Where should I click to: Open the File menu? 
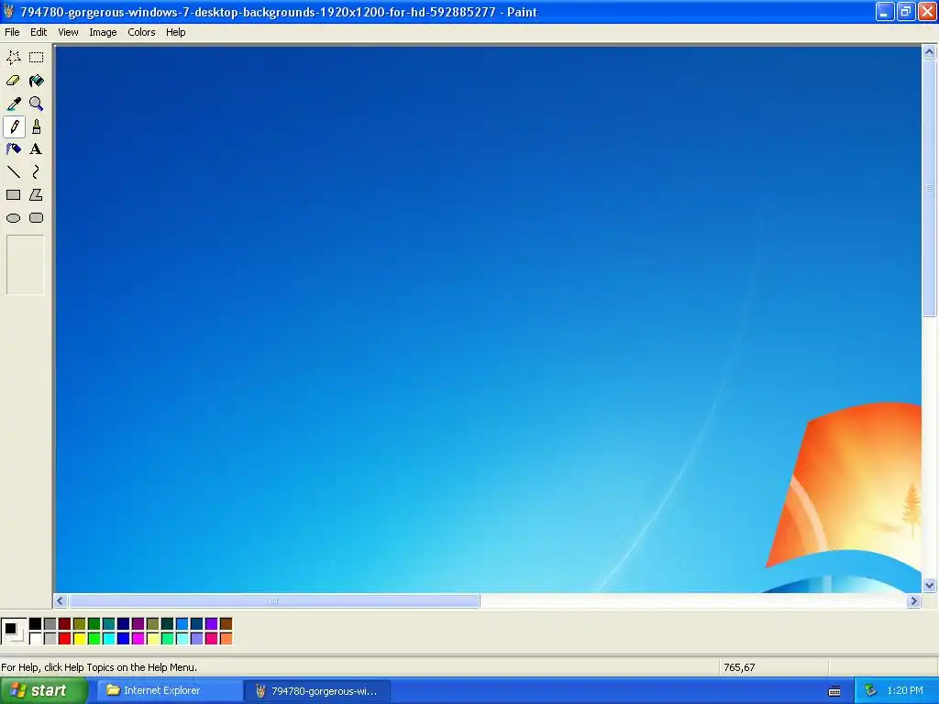click(12, 32)
